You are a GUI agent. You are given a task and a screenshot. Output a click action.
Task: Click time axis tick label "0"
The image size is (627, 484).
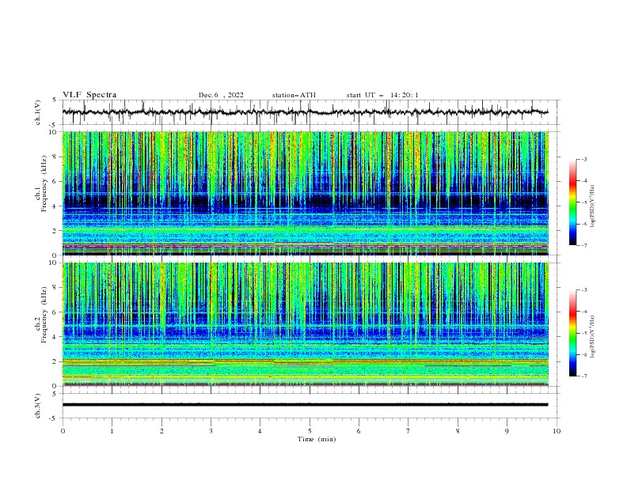point(63,431)
